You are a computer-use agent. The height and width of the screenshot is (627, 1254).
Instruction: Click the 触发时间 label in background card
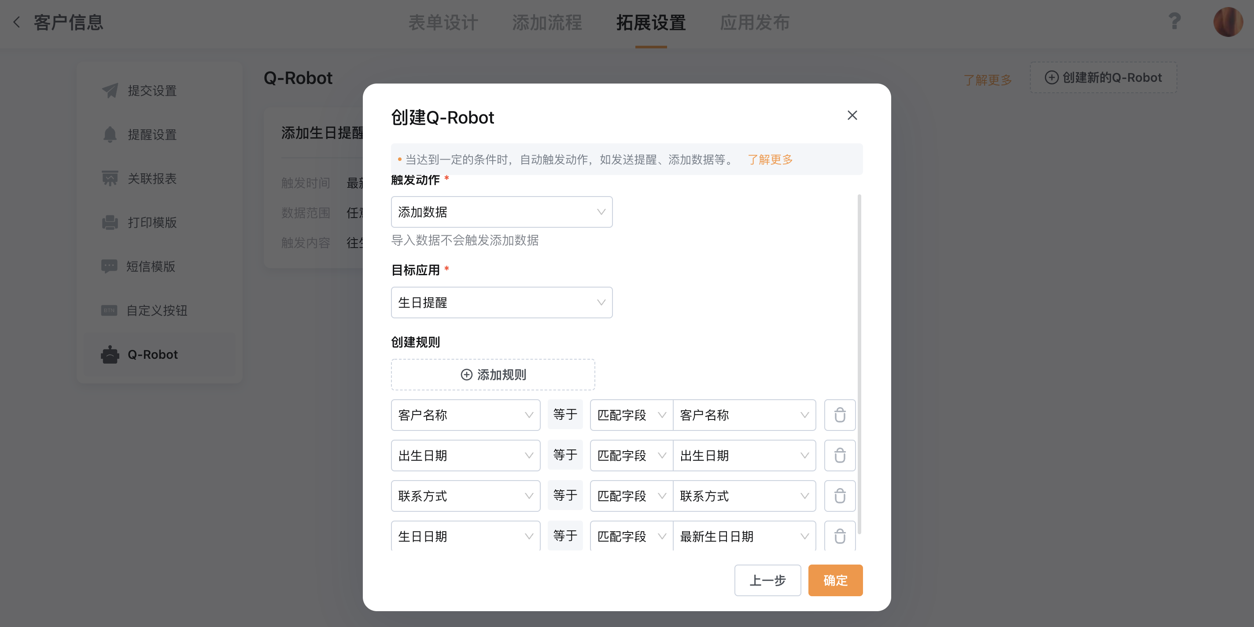pyautogui.click(x=306, y=183)
